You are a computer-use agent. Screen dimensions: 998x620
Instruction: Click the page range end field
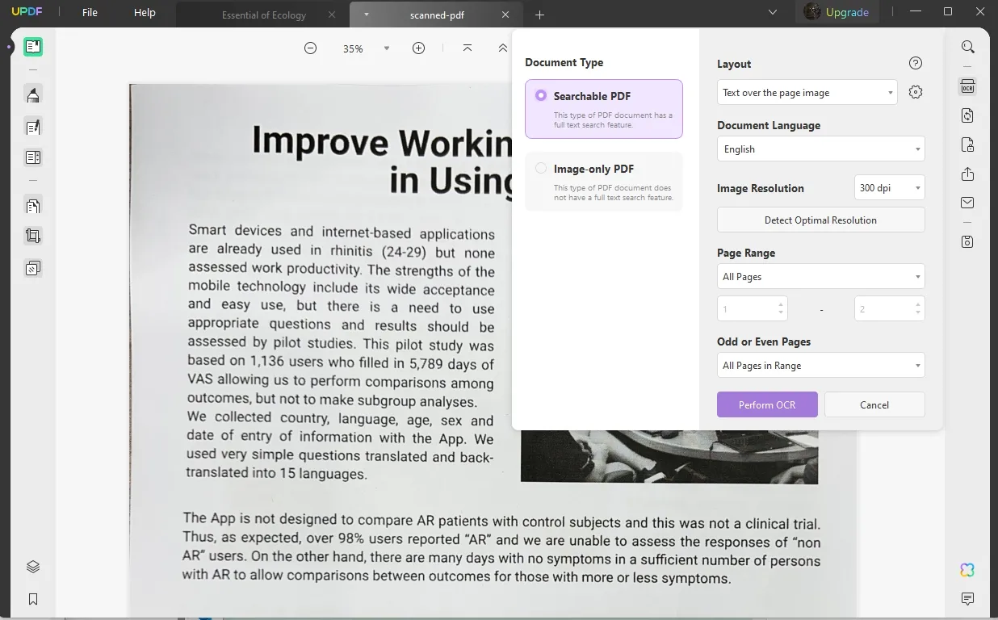[x=889, y=308]
